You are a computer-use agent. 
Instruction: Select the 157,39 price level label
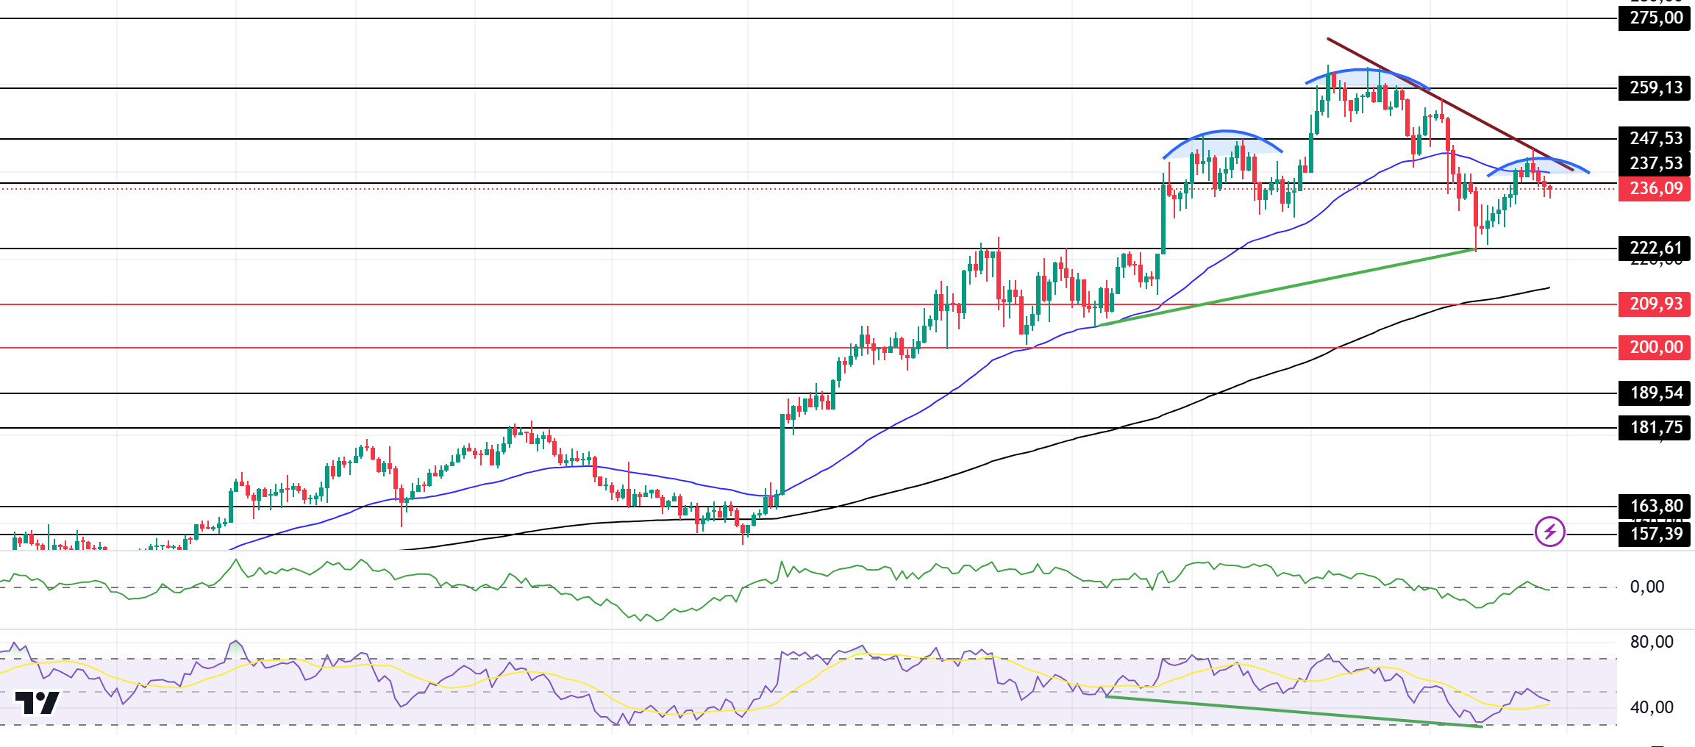pos(1655,534)
